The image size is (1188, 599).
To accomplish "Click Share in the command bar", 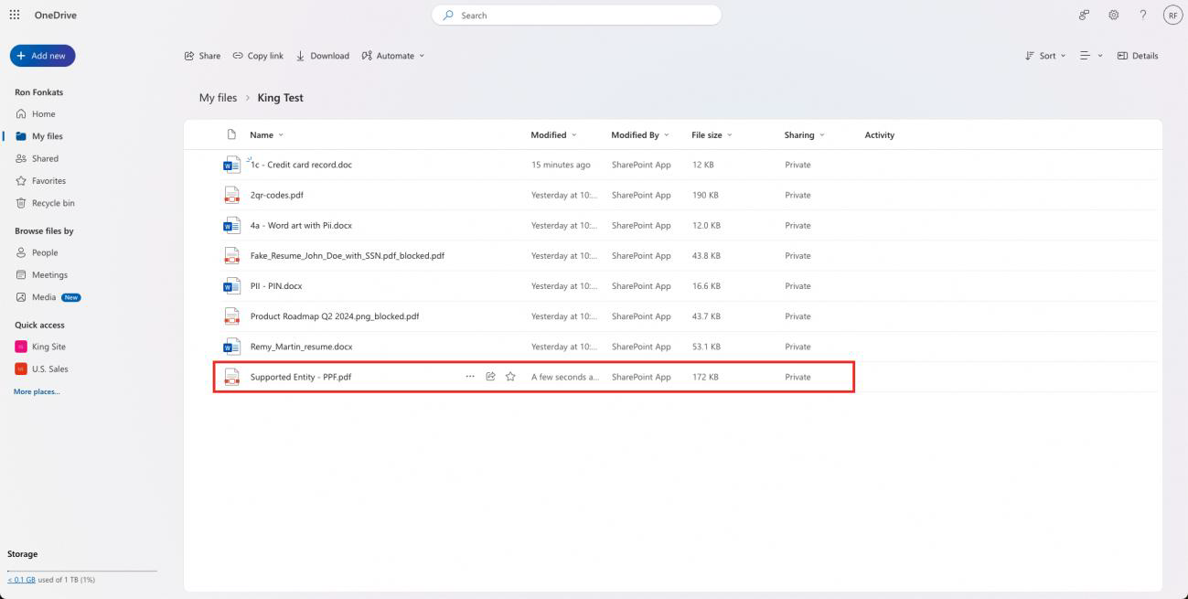I will pos(203,56).
